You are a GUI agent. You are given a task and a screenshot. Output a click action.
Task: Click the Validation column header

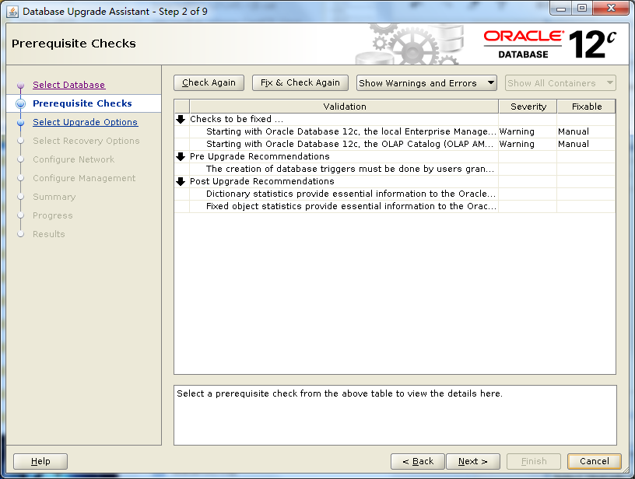344,107
